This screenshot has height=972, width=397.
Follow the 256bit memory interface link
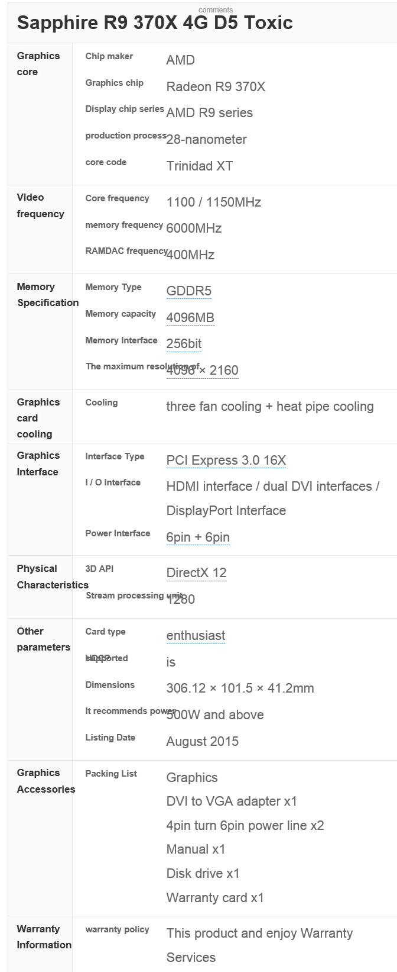coord(184,343)
